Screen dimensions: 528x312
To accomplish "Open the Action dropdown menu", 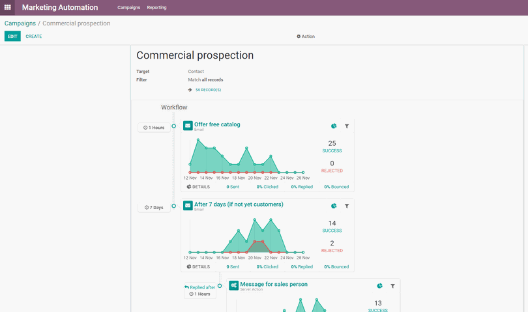I will click(x=306, y=36).
